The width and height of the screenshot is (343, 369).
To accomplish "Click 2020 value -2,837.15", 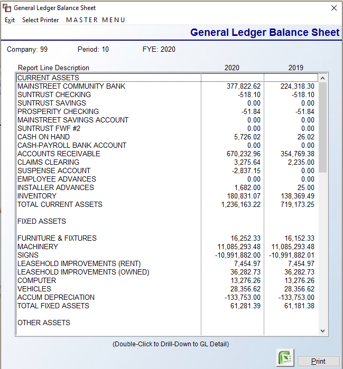I will click(x=246, y=171).
